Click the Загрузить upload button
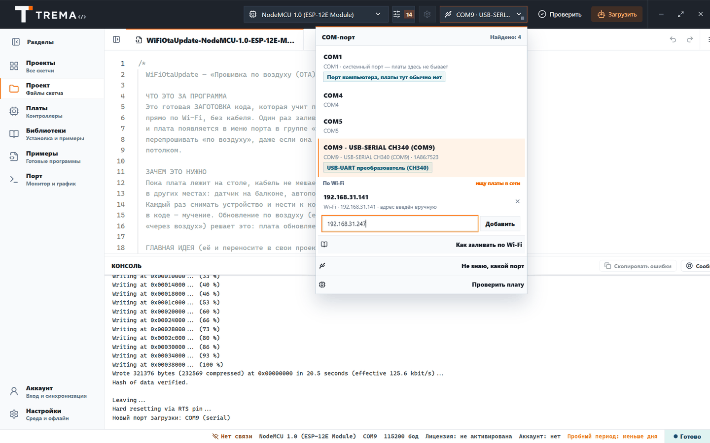The width and height of the screenshot is (710, 443). coord(617,14)
